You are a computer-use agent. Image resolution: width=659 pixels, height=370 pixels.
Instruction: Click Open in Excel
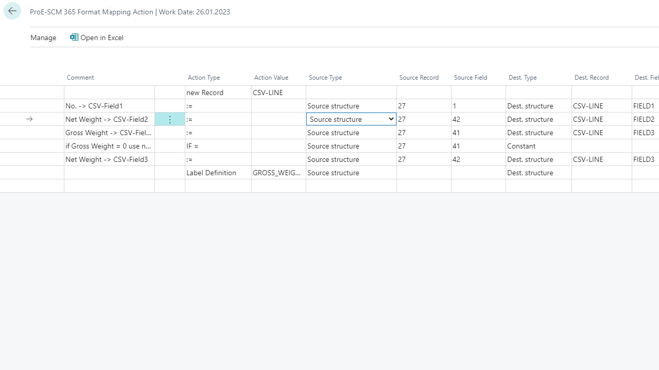(97, 38)
